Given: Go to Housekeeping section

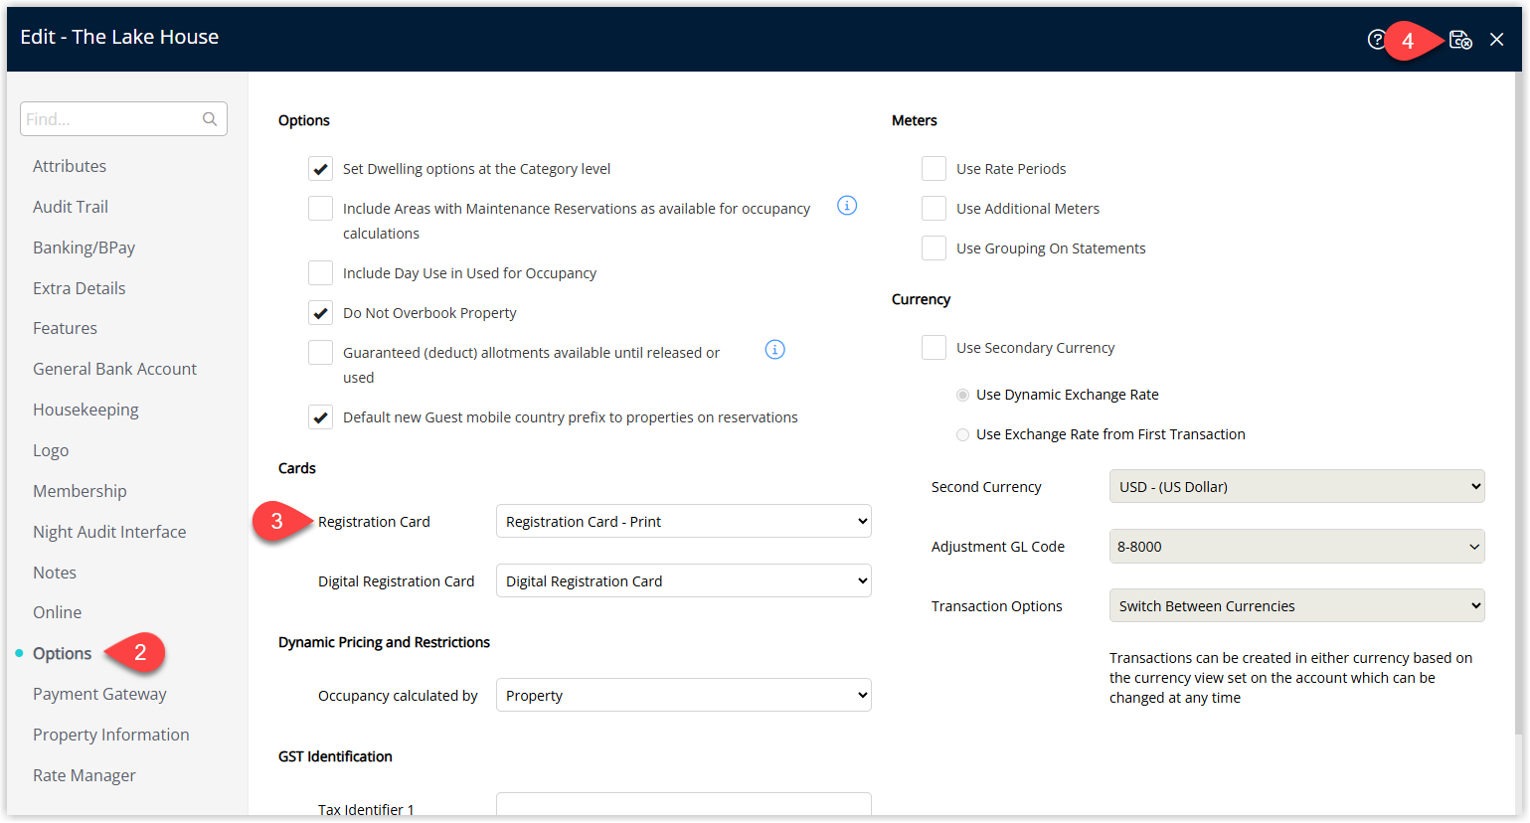Looking at the screenshot, I should point(85,410).
